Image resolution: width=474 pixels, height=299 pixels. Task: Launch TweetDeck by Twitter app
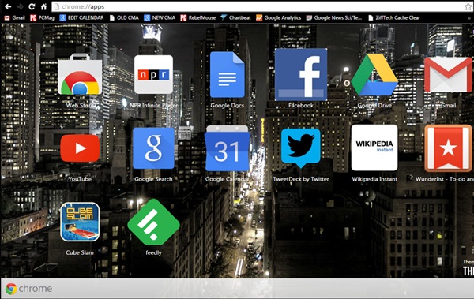(301, 148)
